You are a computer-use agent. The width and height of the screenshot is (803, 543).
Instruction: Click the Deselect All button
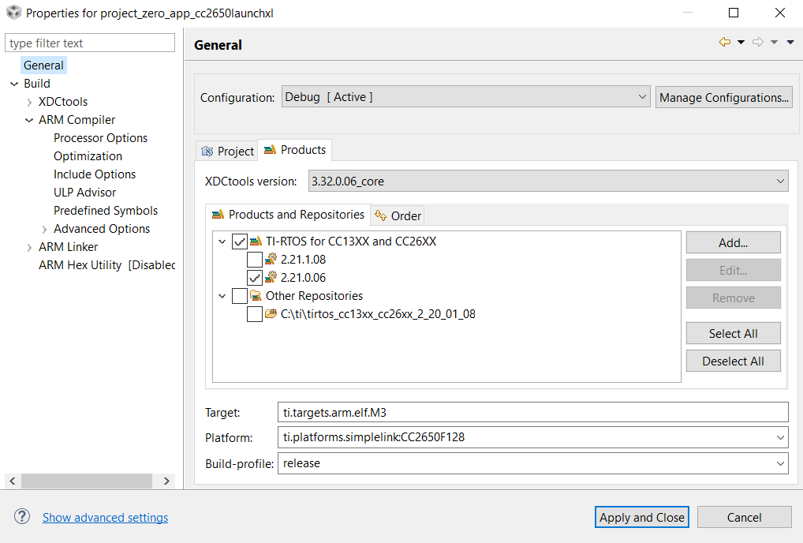point(734,361)
